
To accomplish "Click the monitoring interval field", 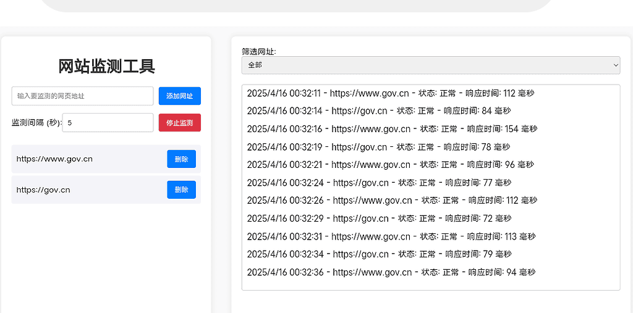I will 108,123.
